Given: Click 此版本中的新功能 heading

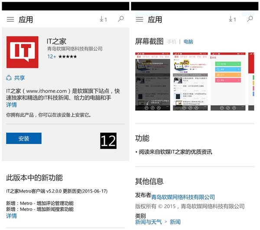Looking at the screenshot, I should coord(34,178).
